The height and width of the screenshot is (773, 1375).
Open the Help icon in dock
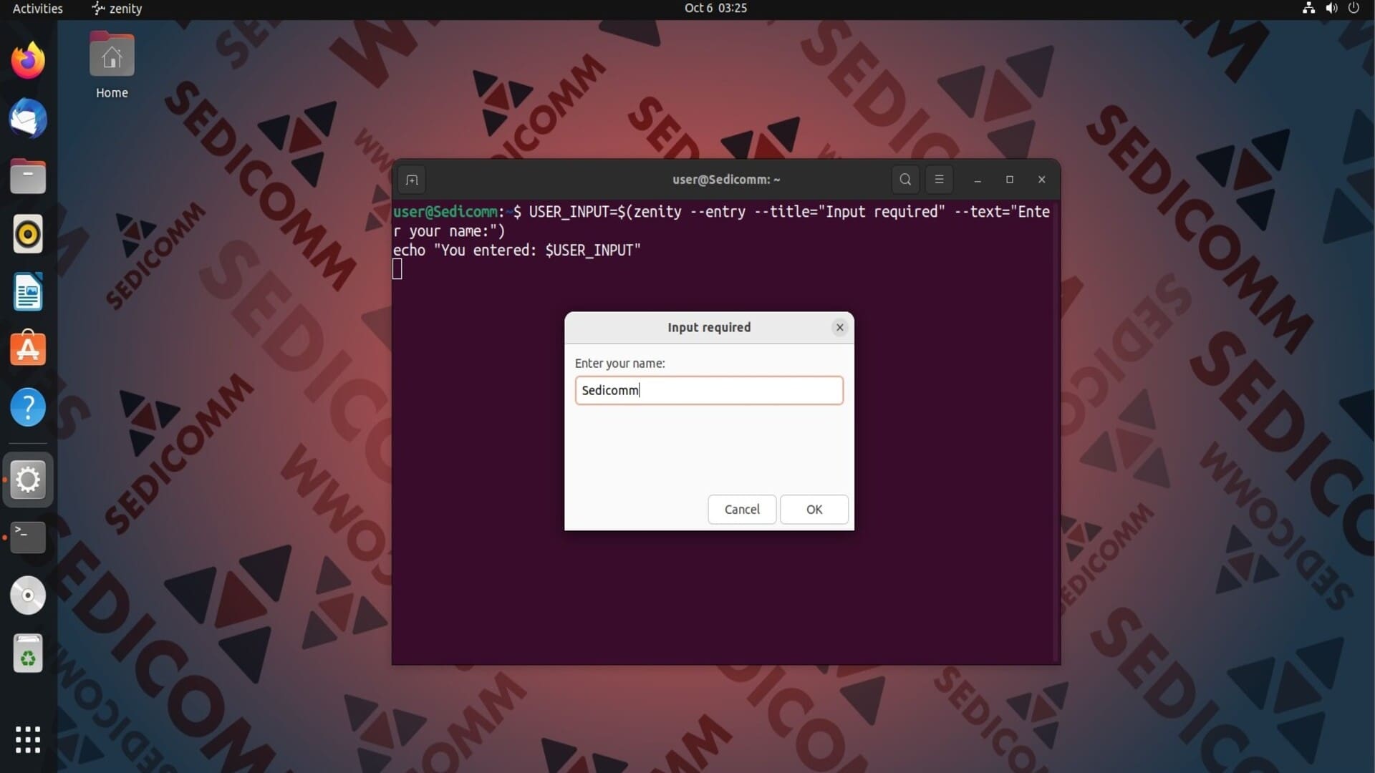coord(28,407)
